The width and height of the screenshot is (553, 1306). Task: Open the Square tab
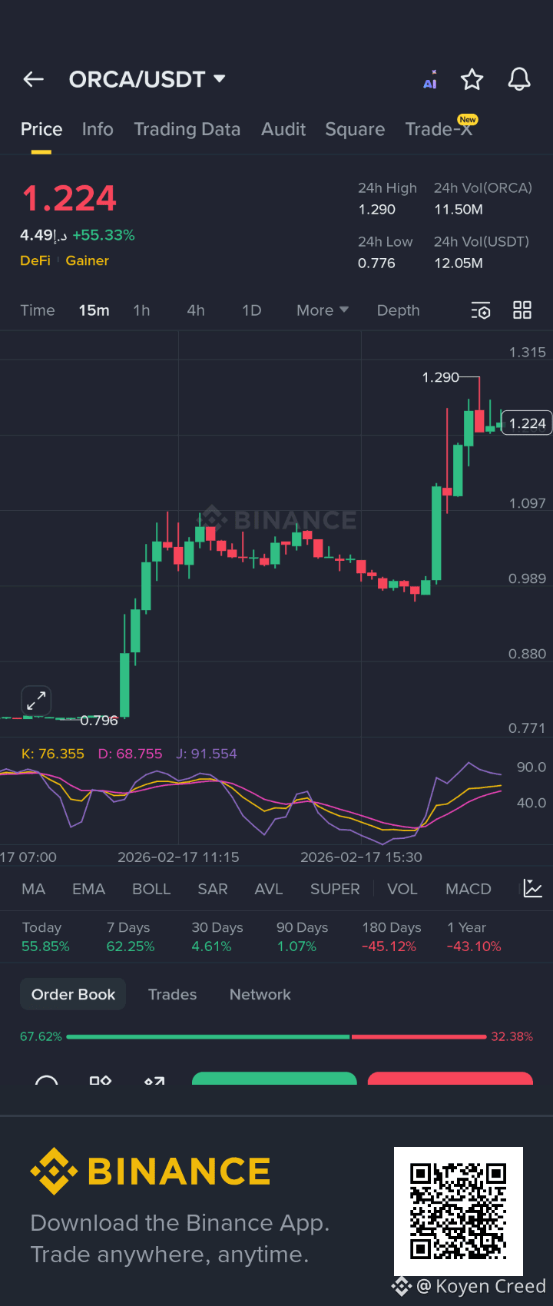pyautogui.click(x=355, y=129)
